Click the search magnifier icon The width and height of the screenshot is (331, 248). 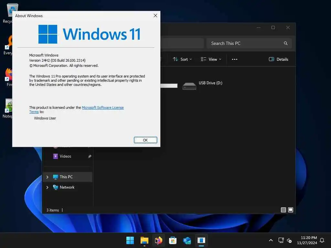coord(286,43)
